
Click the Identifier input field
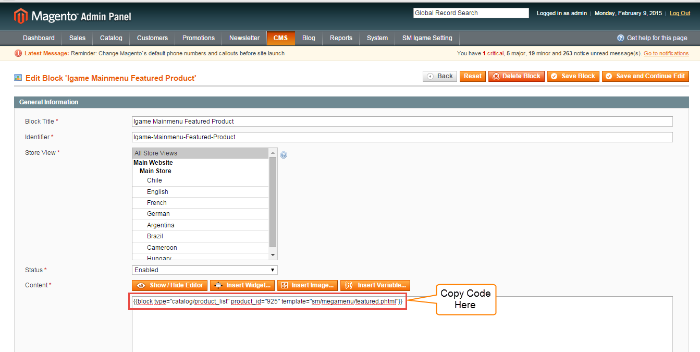point(402,137)
